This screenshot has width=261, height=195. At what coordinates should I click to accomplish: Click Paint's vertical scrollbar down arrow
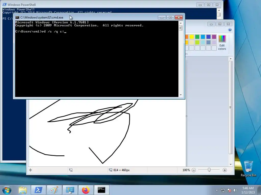point(231,164)
